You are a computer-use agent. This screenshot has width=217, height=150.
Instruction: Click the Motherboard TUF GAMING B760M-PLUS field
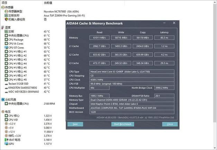point(132,108)
